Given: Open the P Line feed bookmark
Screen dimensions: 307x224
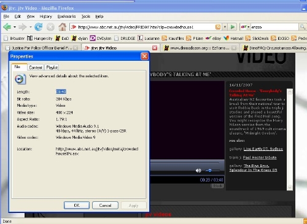Looking at the screenshot, I should click(195, 38).
